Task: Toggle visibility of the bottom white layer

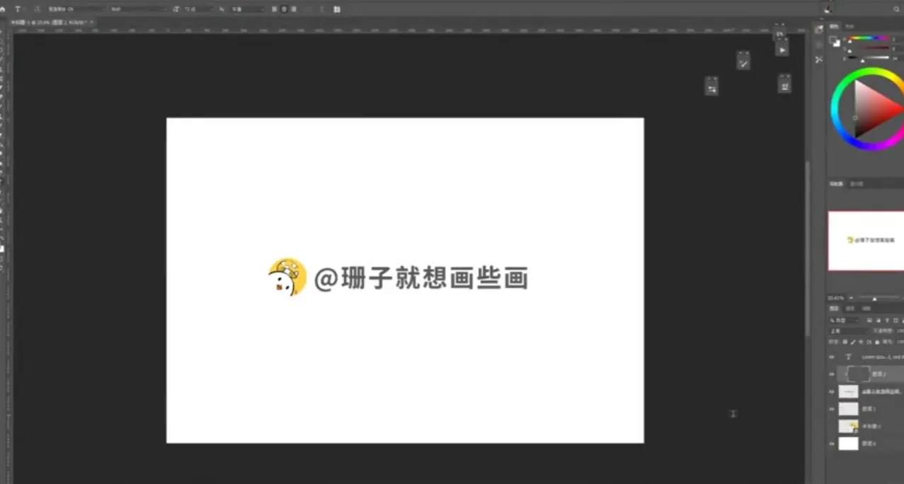Action: coord(831,444)
